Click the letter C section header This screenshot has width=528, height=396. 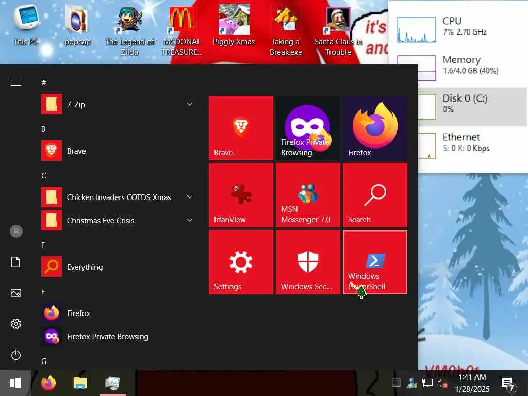(x=44, y=176)
